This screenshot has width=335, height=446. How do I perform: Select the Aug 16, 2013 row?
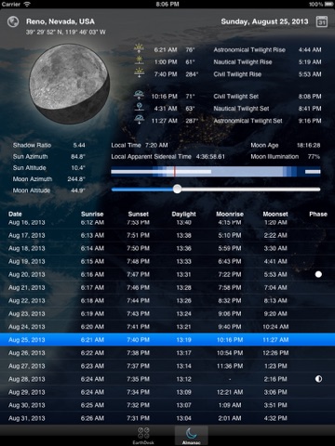coord(167,223)
